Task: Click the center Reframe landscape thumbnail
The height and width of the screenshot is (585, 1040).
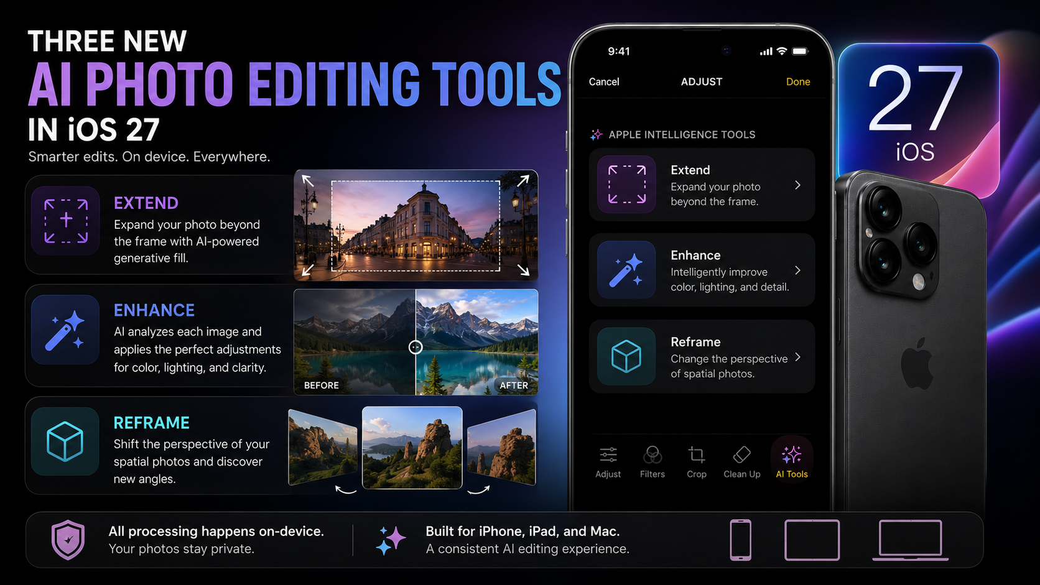Action: click(x=412, y=448)
